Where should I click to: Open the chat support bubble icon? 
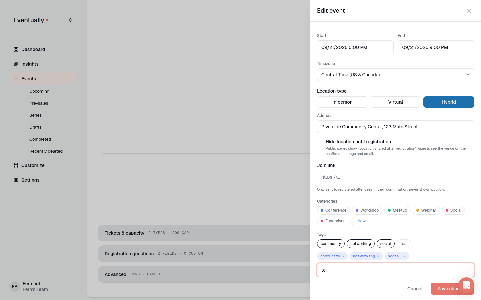pyautogui.click(x=466, y=285)
